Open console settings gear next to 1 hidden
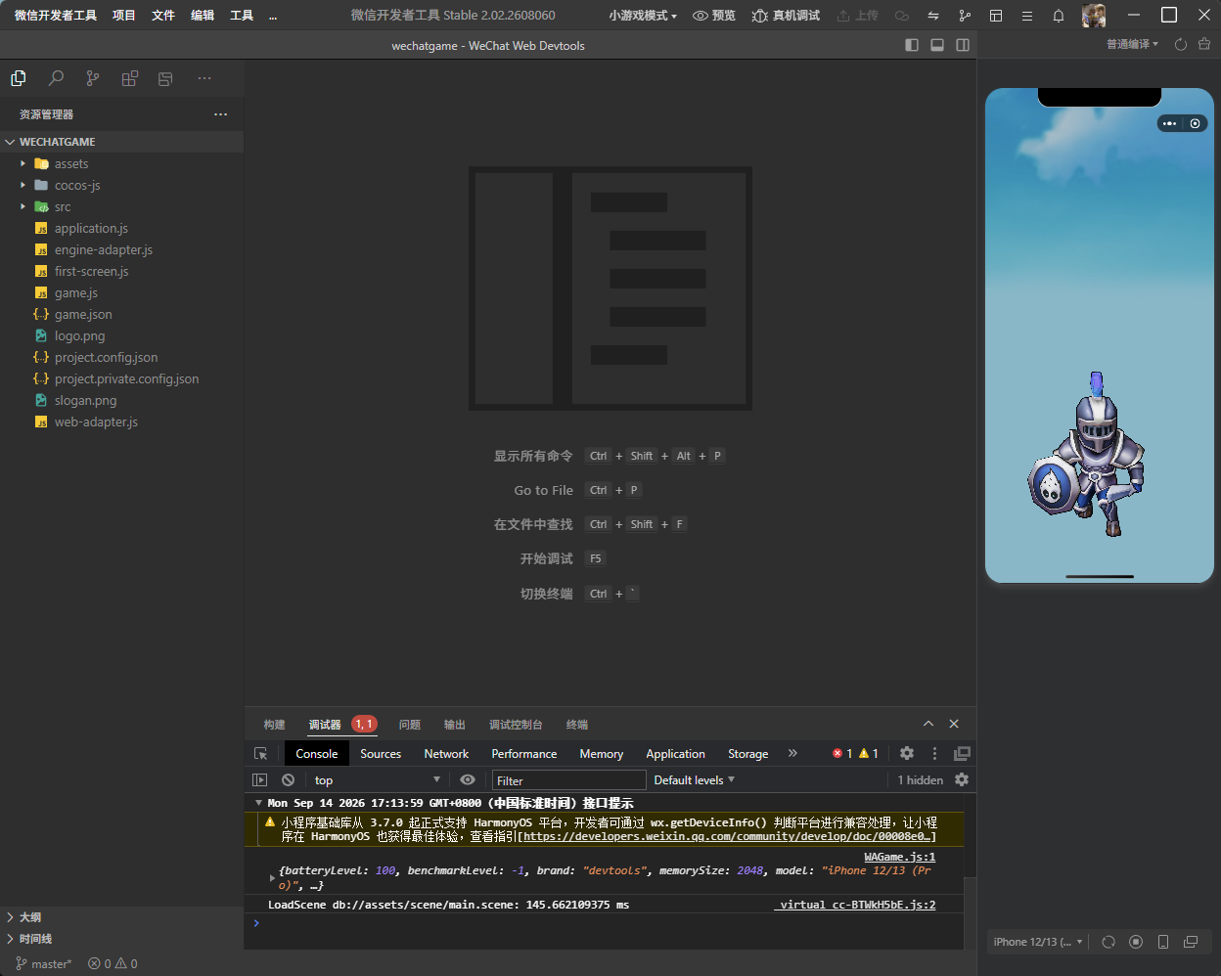 (962, 779)
